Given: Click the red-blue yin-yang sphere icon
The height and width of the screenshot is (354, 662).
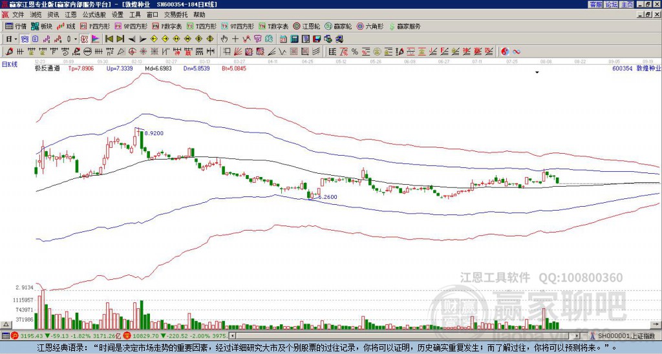Looking at the screenshot, I should pos(505,52).
